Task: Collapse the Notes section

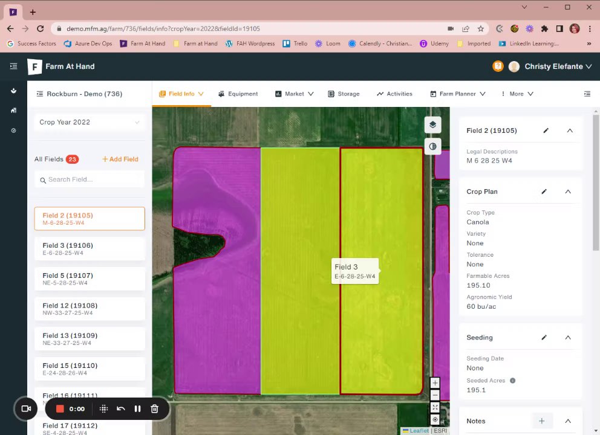Action: [568, 421]
